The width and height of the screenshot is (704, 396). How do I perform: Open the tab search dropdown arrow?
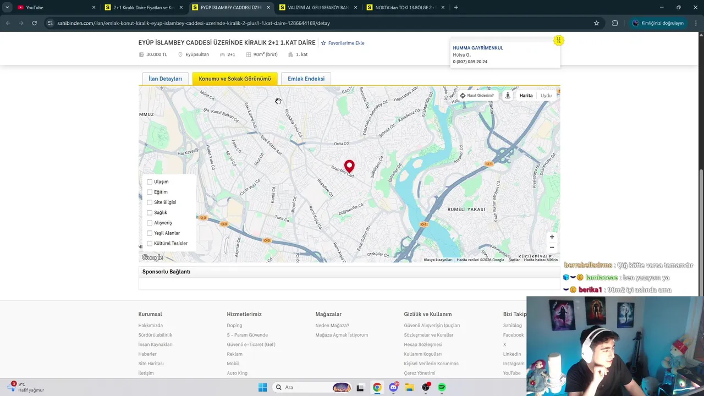[x=7, y=8]
